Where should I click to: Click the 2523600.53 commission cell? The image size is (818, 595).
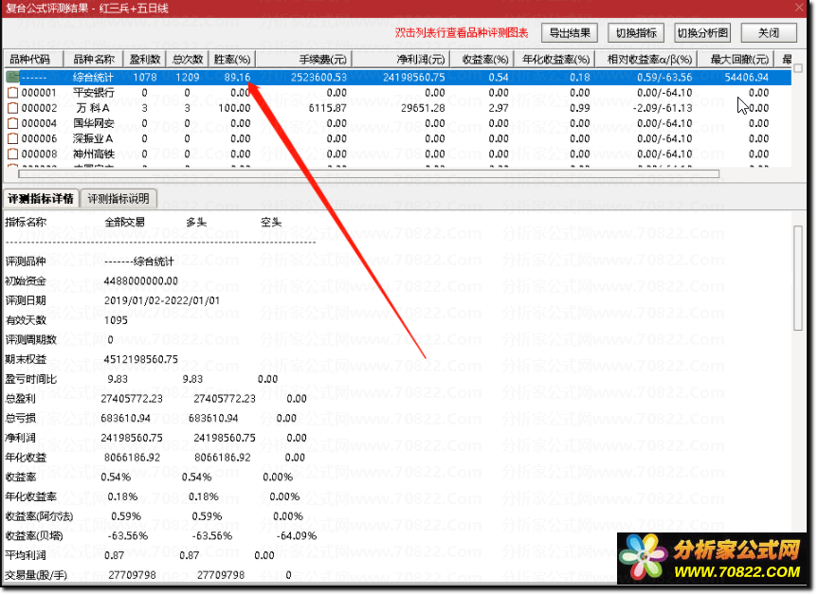(318, 77)
